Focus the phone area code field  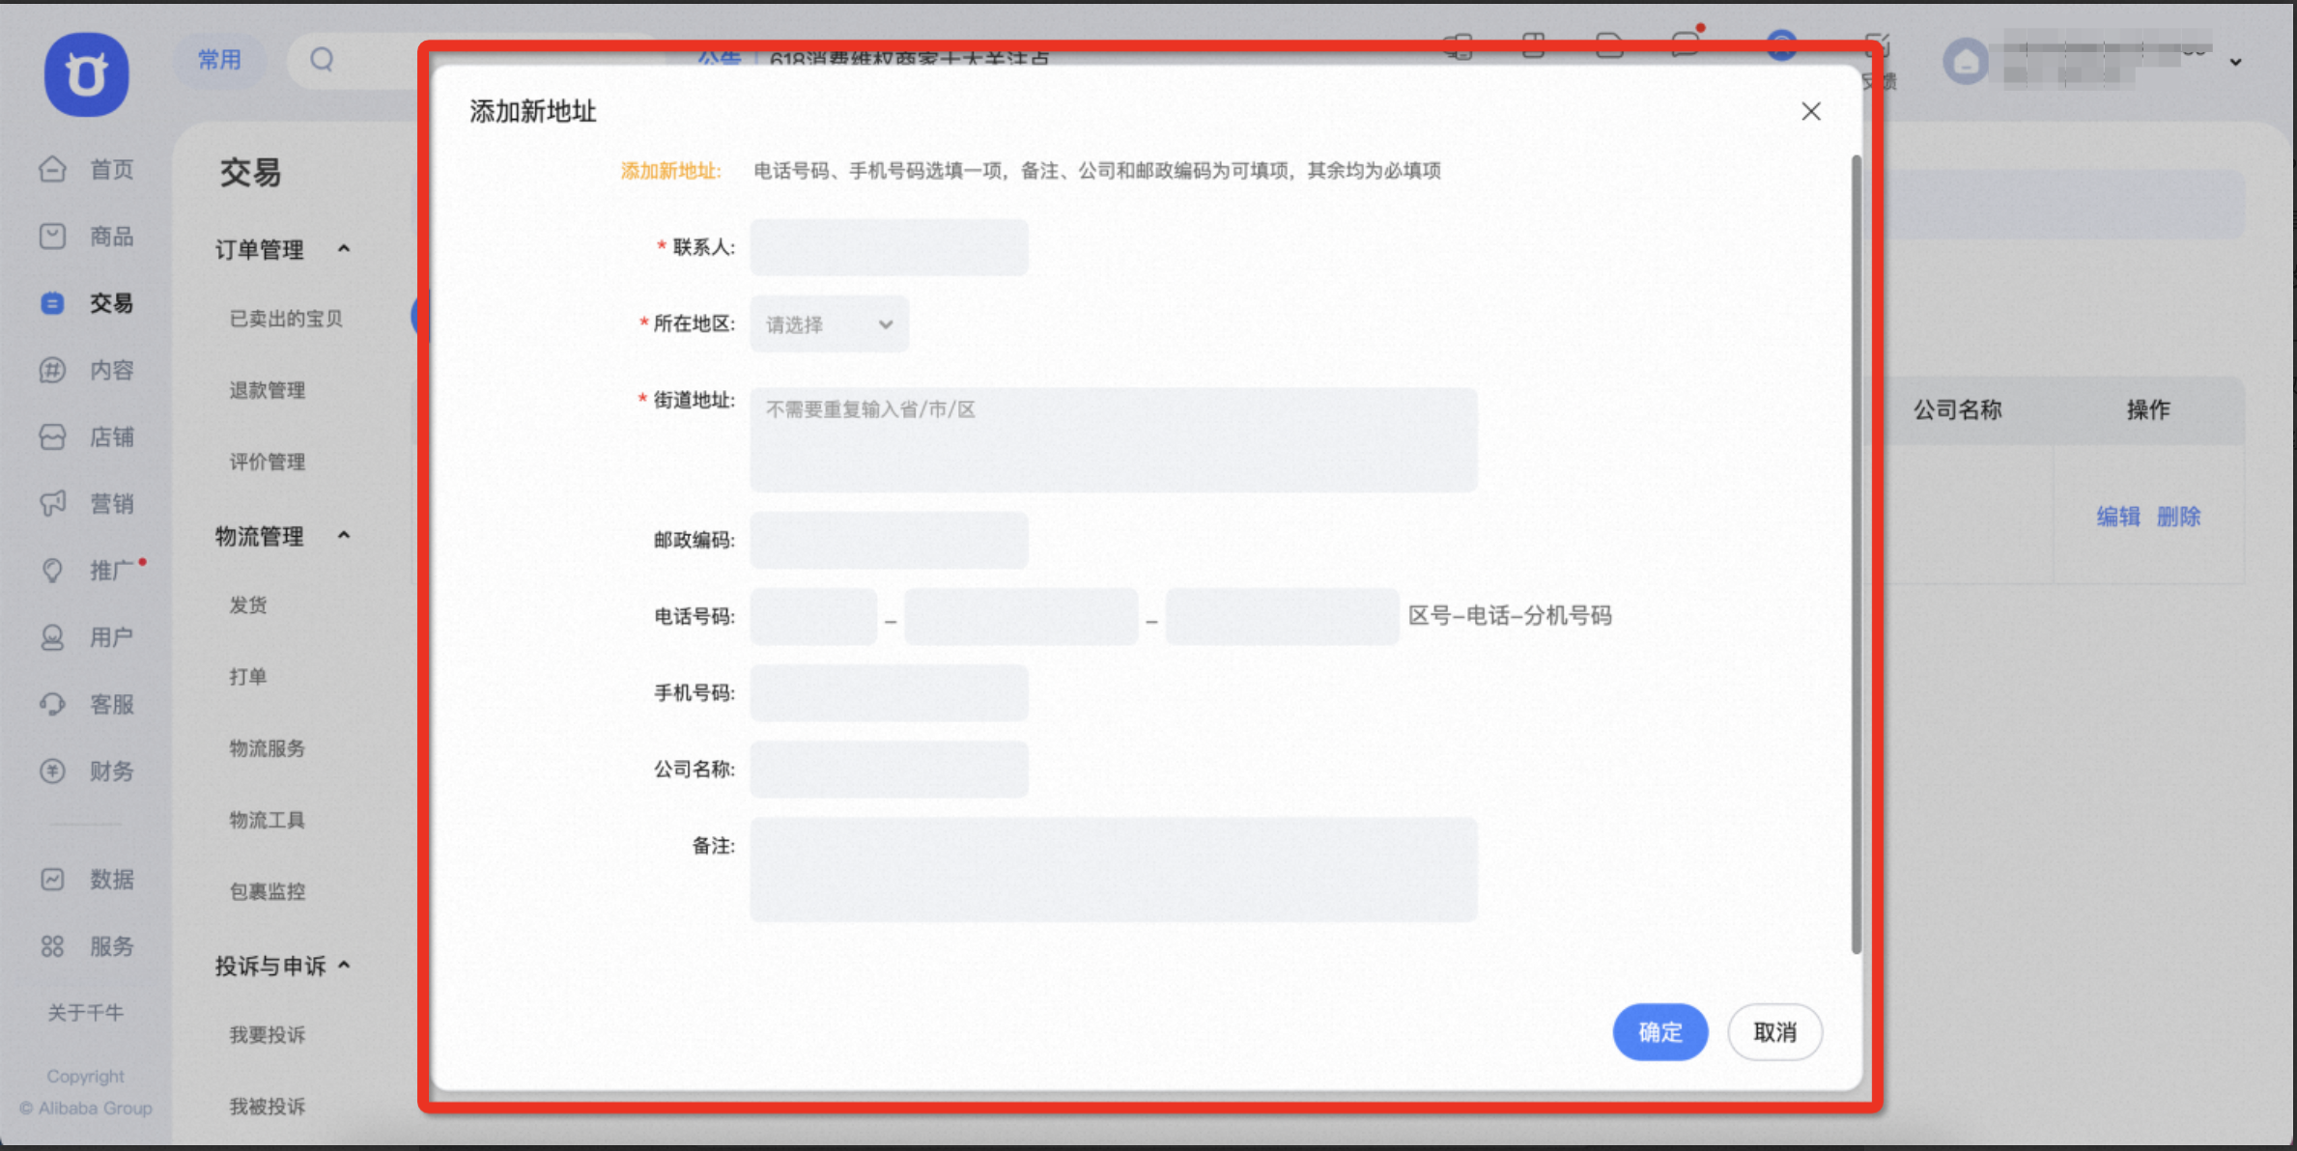tap(814, 616)
